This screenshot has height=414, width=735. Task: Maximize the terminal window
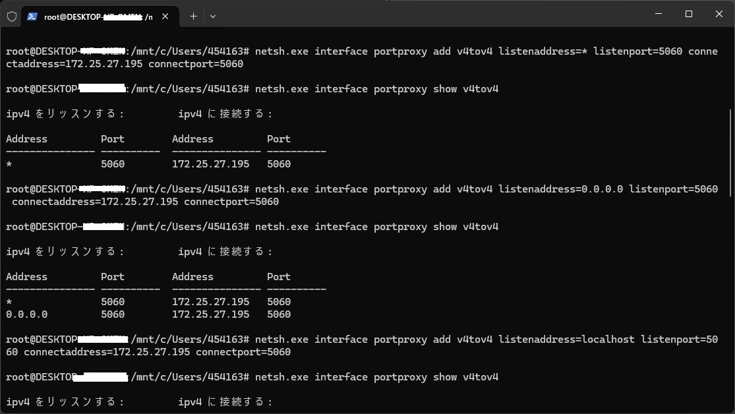coord(688,13)
